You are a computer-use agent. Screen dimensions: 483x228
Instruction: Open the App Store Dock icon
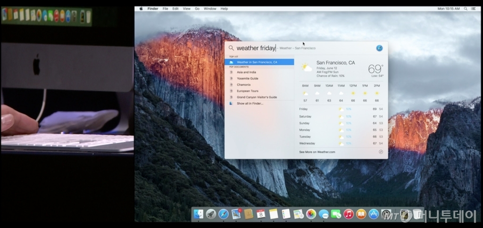pyautogui.click(x=374, y=214)
